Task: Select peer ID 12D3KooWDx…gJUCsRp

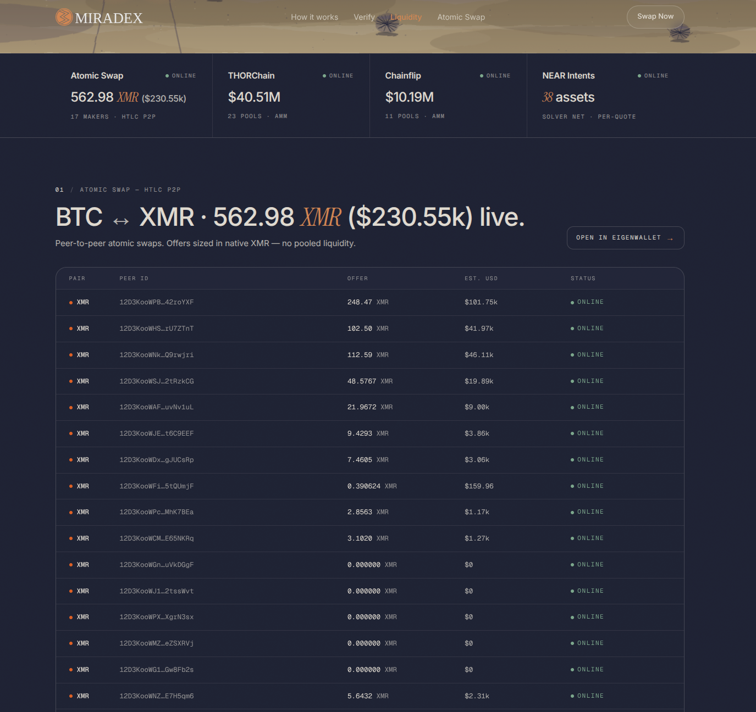Action: (x=157, y=460)
